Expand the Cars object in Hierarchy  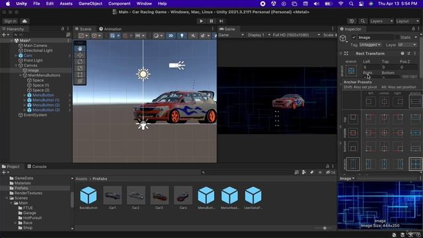pos(16,56)
